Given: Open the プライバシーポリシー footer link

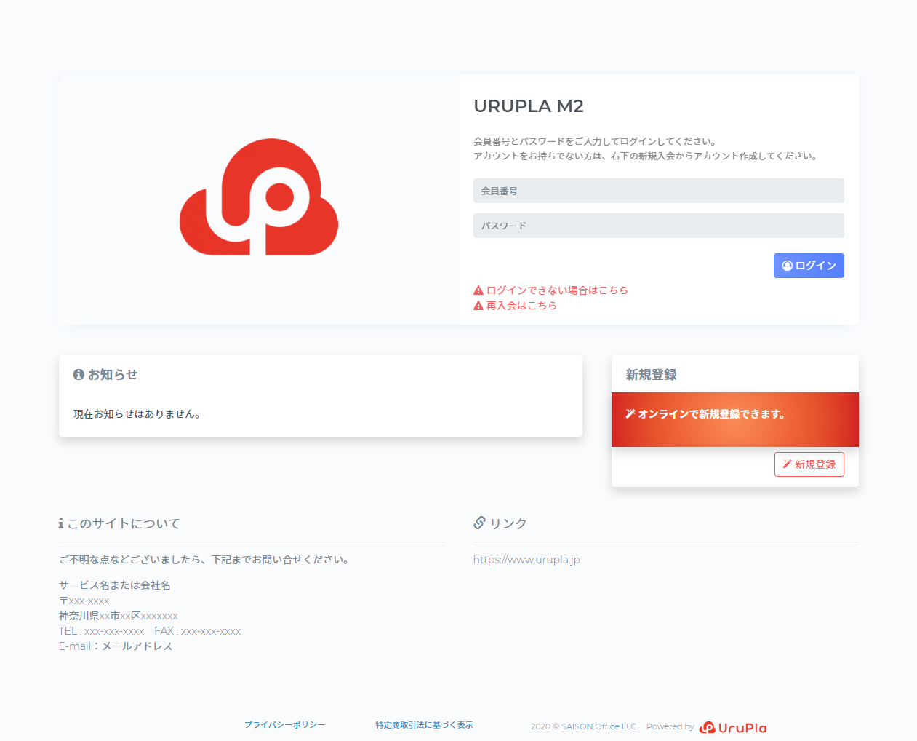Looking at the screenshot, I should (x=284, y=725).
